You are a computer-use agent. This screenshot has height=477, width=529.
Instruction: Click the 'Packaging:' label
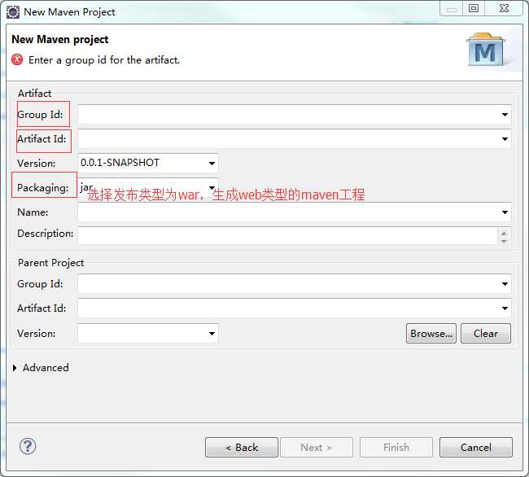[x=43, y=187]
